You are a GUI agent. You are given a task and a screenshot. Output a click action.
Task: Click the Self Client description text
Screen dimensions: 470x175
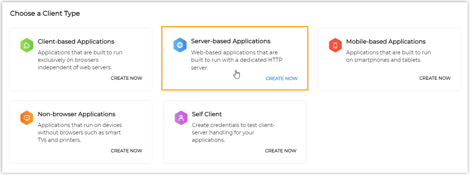pos(234,133)
